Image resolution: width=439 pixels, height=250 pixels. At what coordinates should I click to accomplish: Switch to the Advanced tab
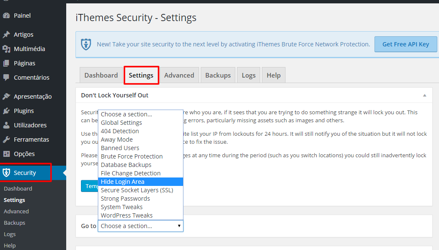179,75
